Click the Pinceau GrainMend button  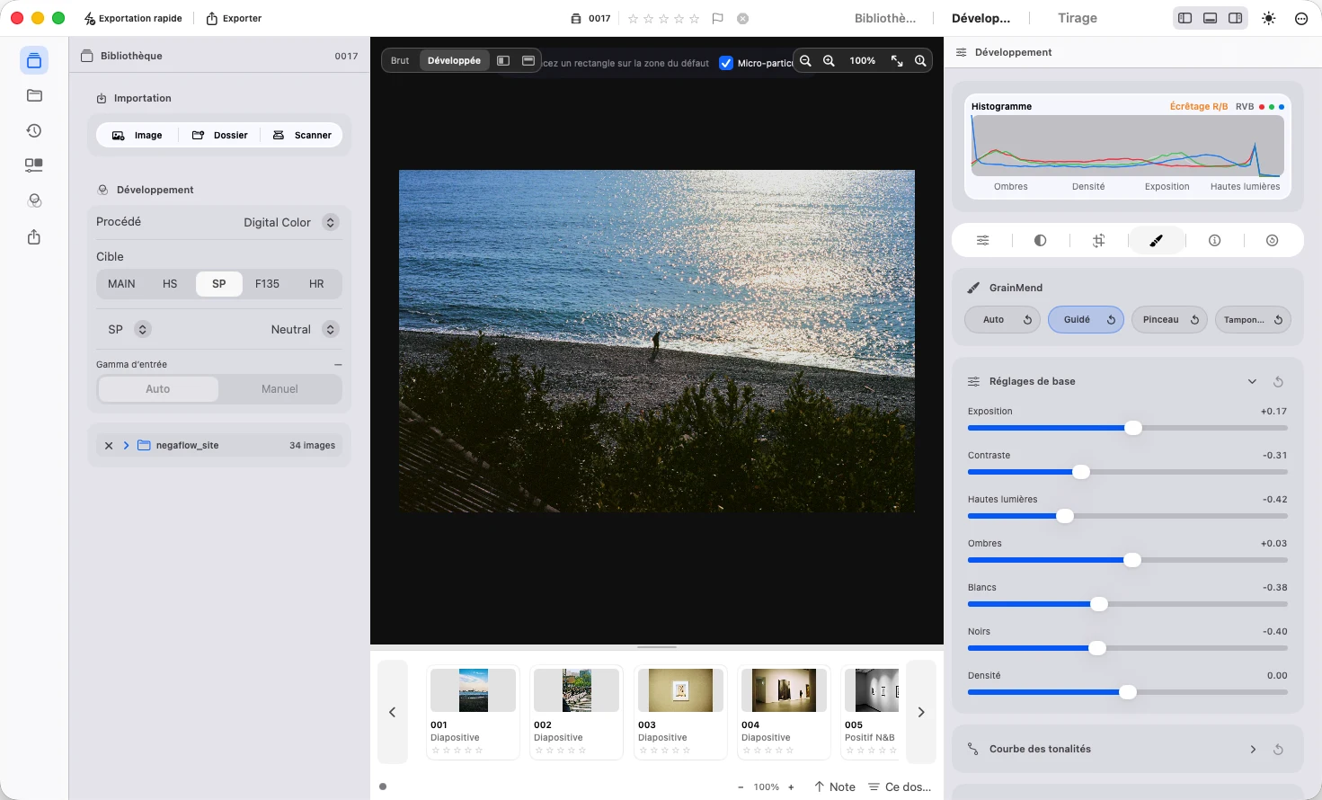(x=1169, y=319)
